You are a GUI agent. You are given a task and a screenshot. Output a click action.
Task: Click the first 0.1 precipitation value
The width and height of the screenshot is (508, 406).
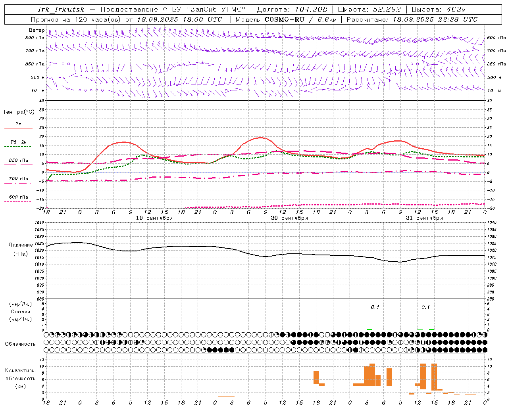click(x=375, y=307)
